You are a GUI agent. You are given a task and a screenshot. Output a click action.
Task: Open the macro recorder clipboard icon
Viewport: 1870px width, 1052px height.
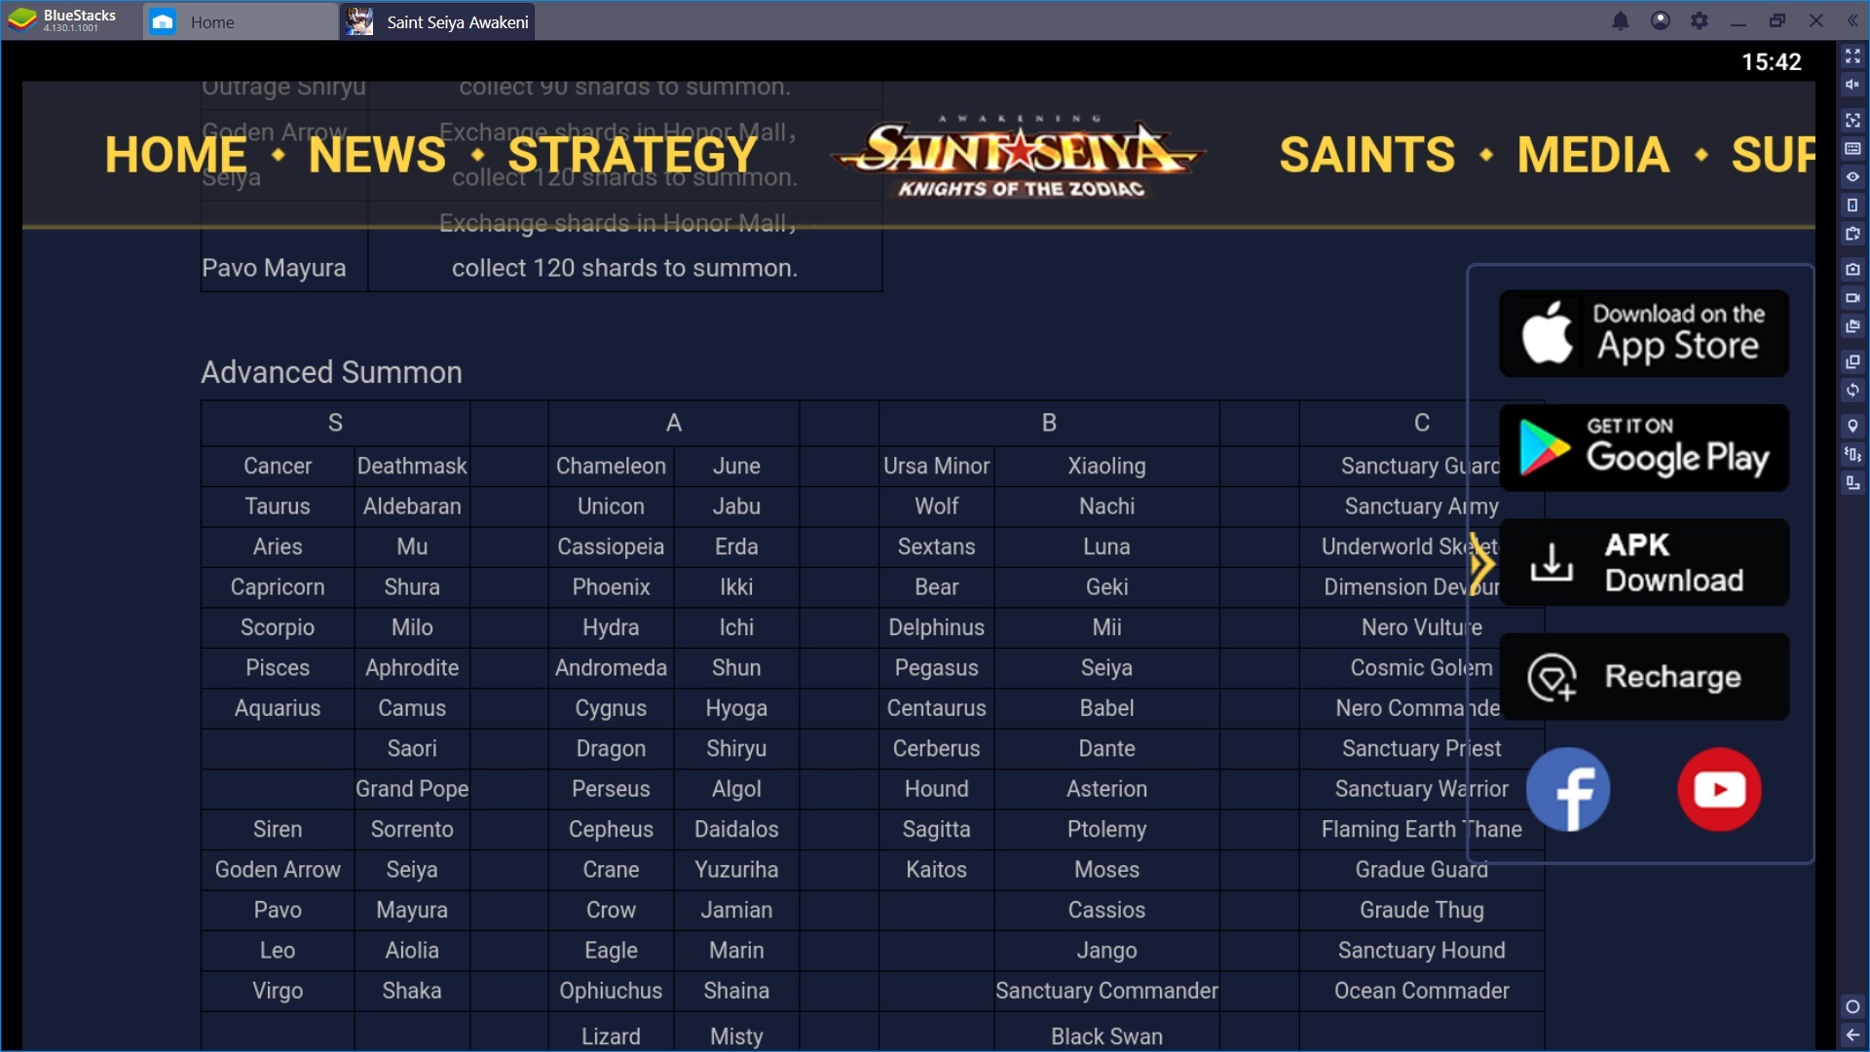(x=1852, y=234)
